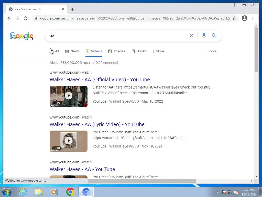Click the Videos tab icon
The image size is (262, 197).
tap(88, 51)
